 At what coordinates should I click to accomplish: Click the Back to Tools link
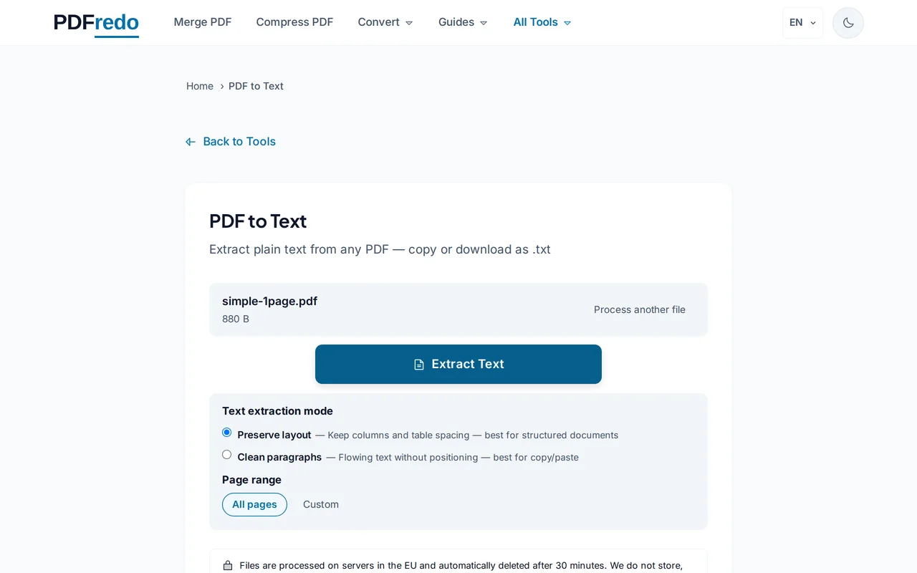coord(239,141)
